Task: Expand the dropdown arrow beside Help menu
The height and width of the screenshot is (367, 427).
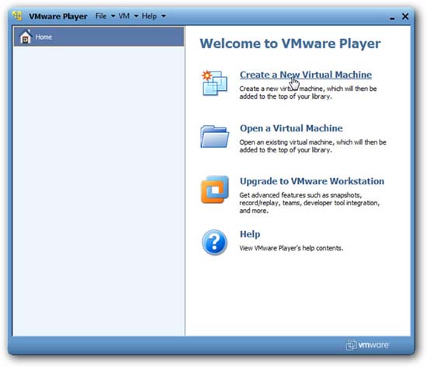Action: tap(163, 16)
